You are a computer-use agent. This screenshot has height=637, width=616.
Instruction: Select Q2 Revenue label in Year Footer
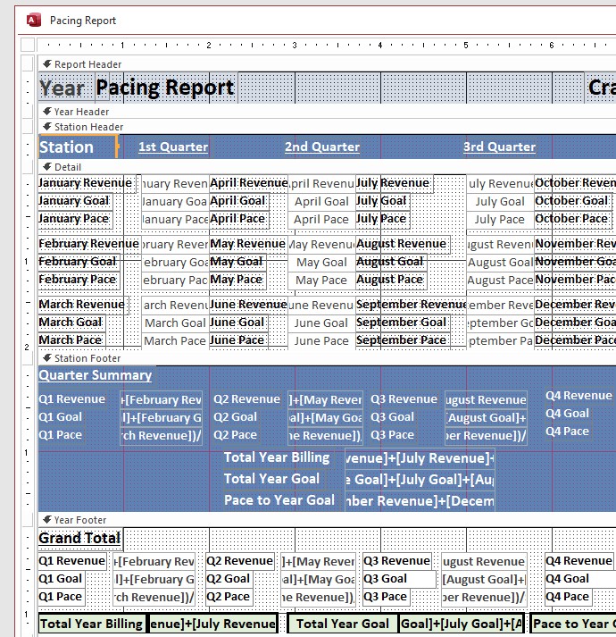coord(240,561)
